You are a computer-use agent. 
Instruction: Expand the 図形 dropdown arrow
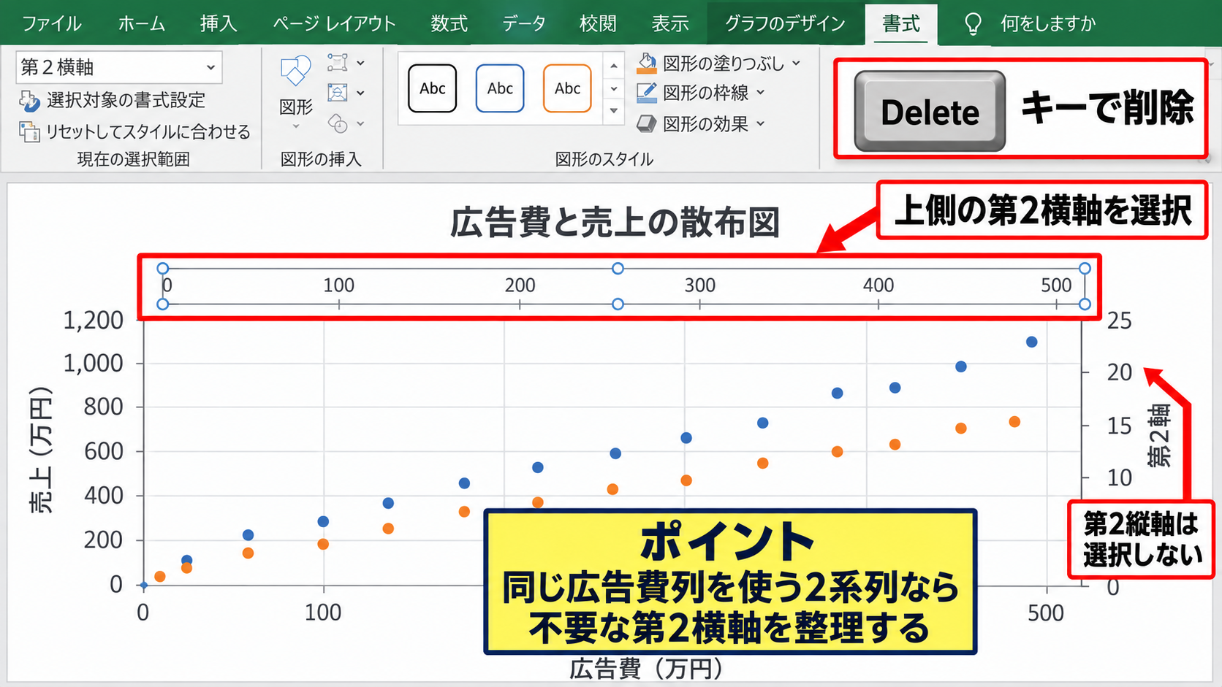[296, 127]
